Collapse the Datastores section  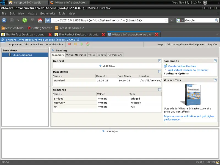click(159, 71)
